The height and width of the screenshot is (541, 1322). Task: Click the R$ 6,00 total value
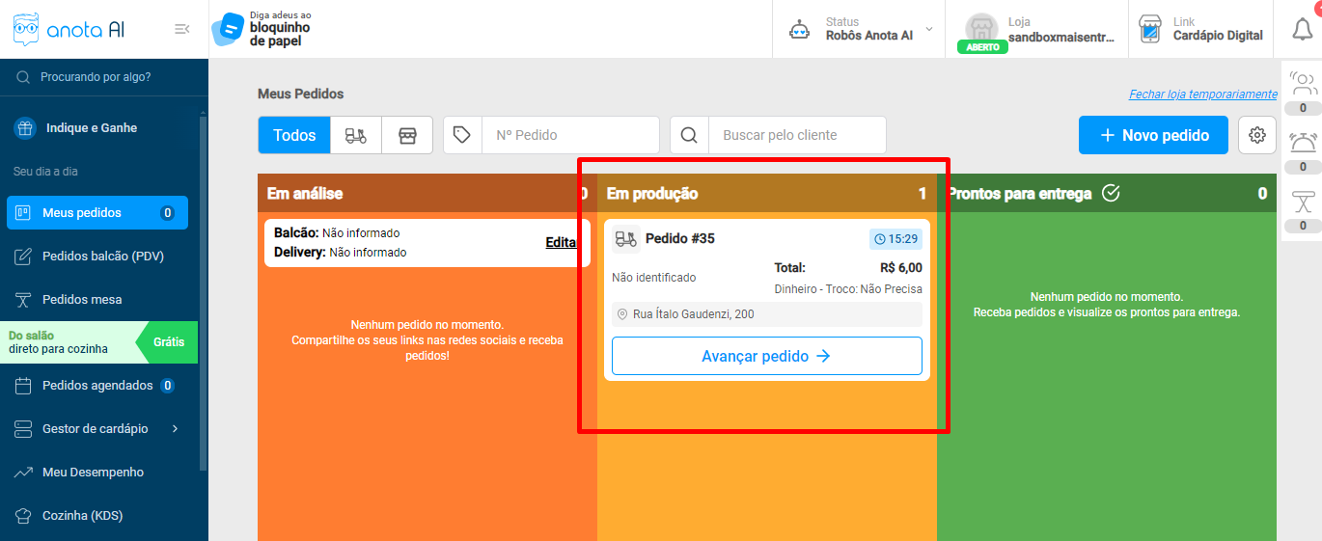pos(901,268)
